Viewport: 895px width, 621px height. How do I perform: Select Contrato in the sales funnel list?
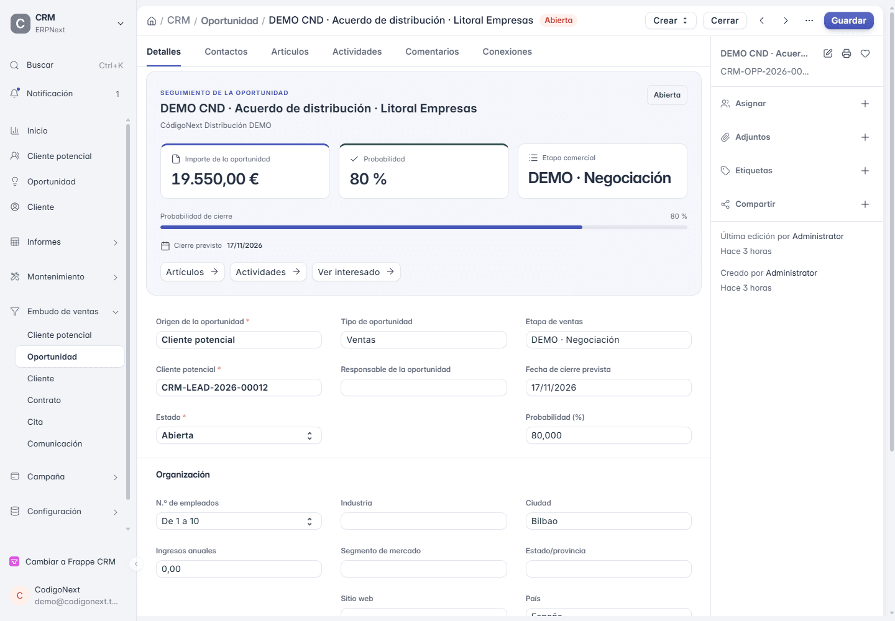click(x=70, y=401)
